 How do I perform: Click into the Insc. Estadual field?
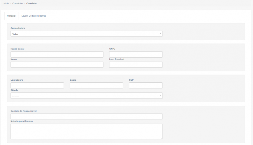pyautogui.click(x=135, y=65)
